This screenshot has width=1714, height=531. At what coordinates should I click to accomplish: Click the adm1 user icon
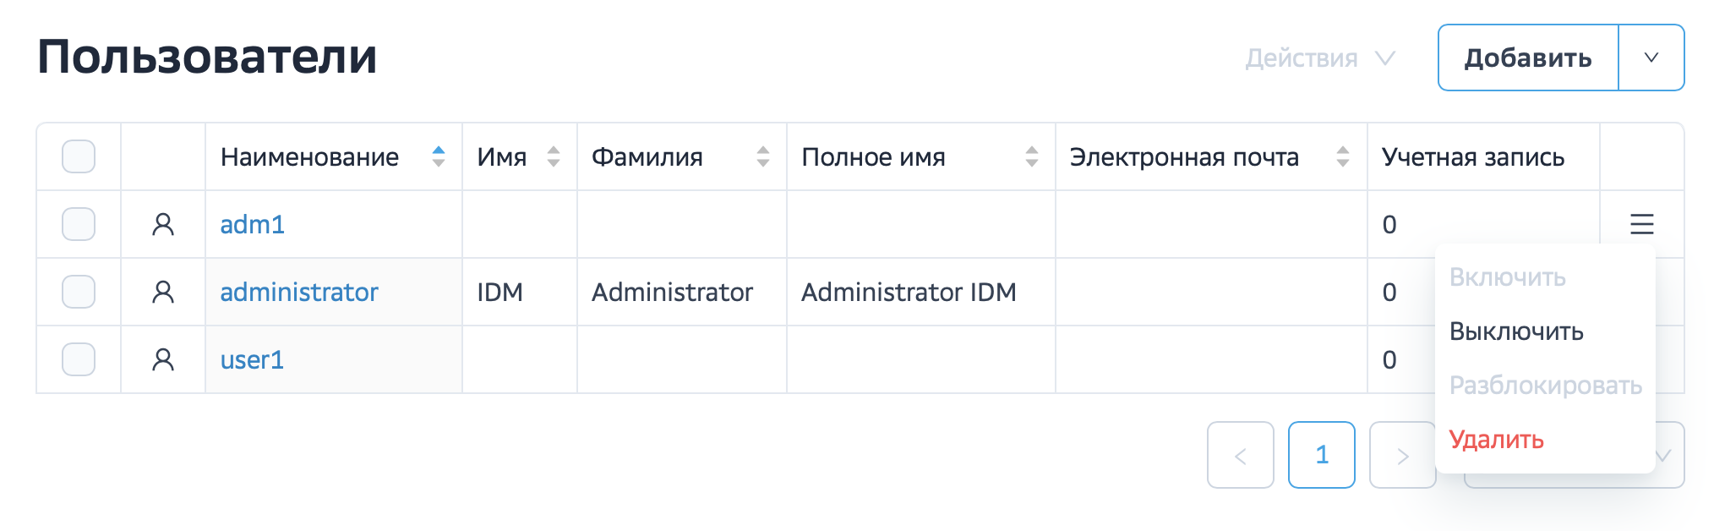coord(163,224)
